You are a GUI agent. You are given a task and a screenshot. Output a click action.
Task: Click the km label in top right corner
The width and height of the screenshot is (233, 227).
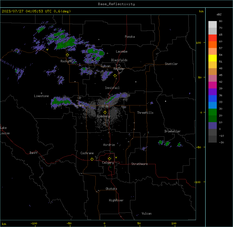point(201,11)
